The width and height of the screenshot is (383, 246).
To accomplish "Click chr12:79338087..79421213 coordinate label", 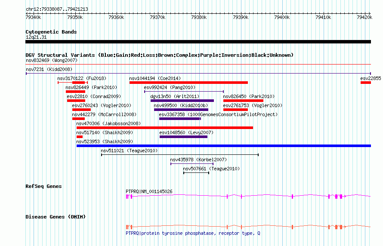I will 57,9.
